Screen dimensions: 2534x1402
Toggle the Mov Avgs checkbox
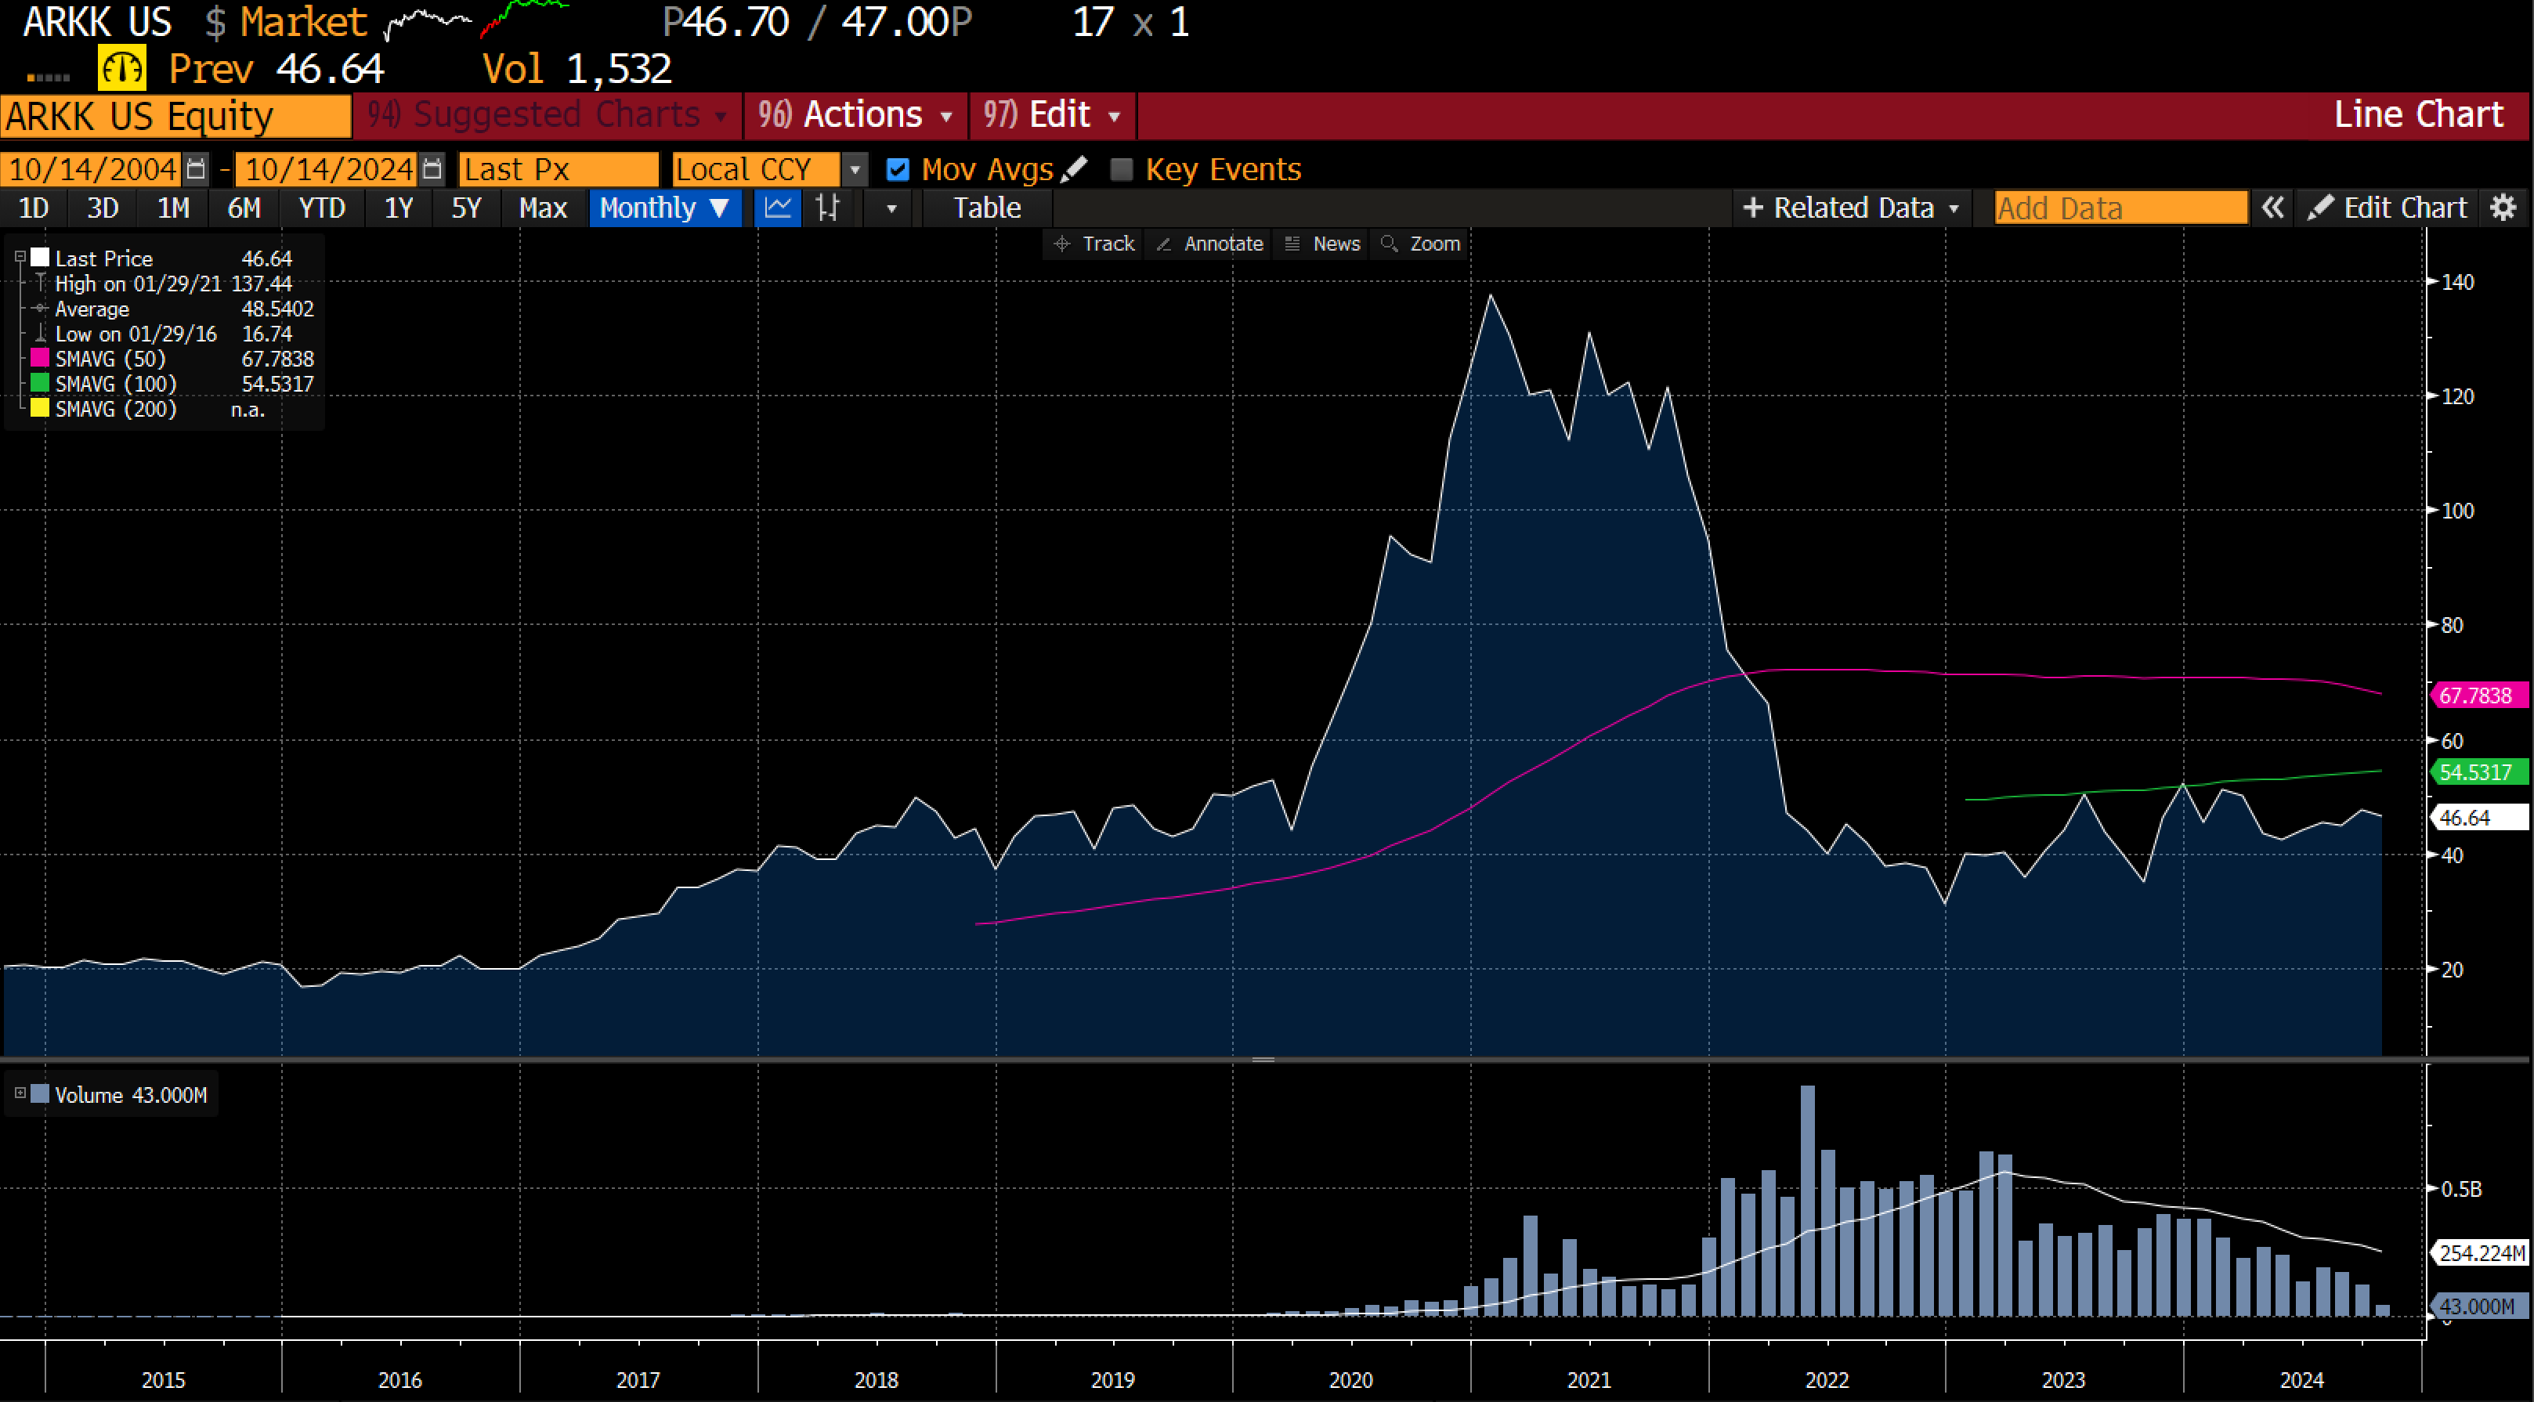(x=897, y=169)
